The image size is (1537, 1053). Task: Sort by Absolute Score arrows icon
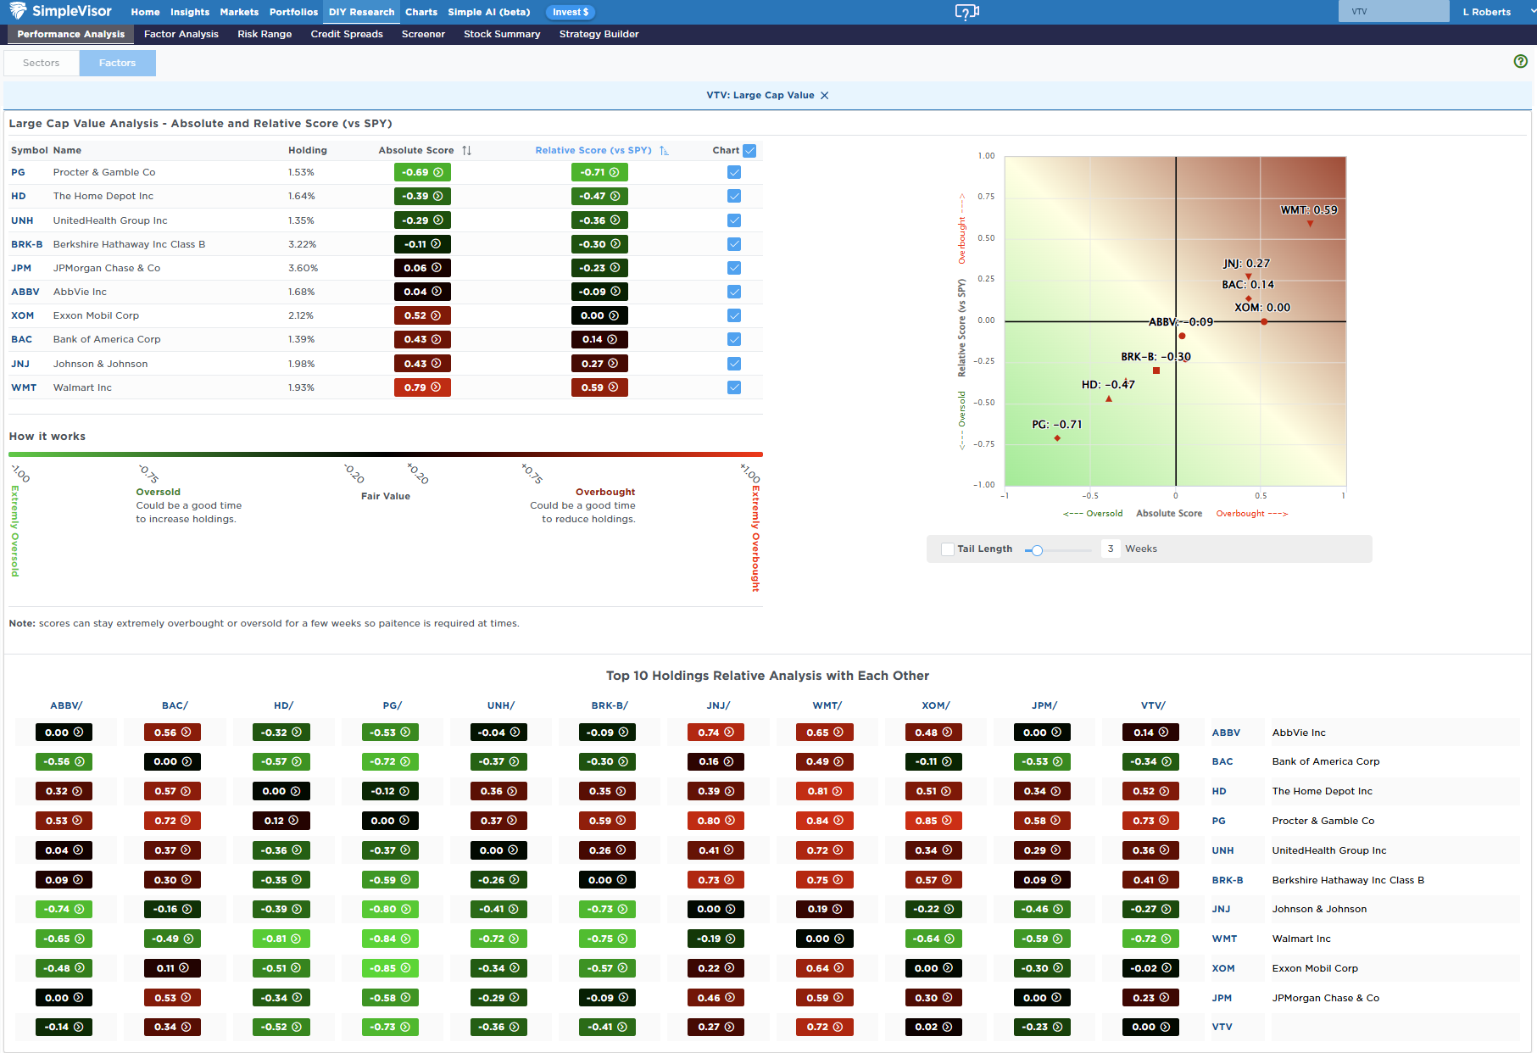tap(467, 151)
